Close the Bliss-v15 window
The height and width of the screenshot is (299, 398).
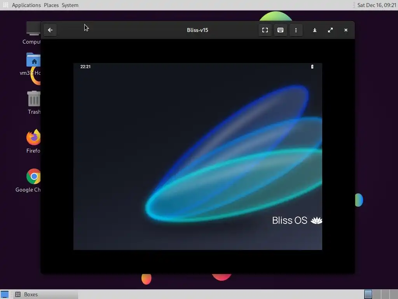tap(346, 30)
